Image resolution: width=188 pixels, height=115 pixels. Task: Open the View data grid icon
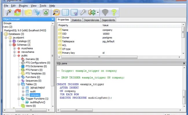(x=65, y=12)
